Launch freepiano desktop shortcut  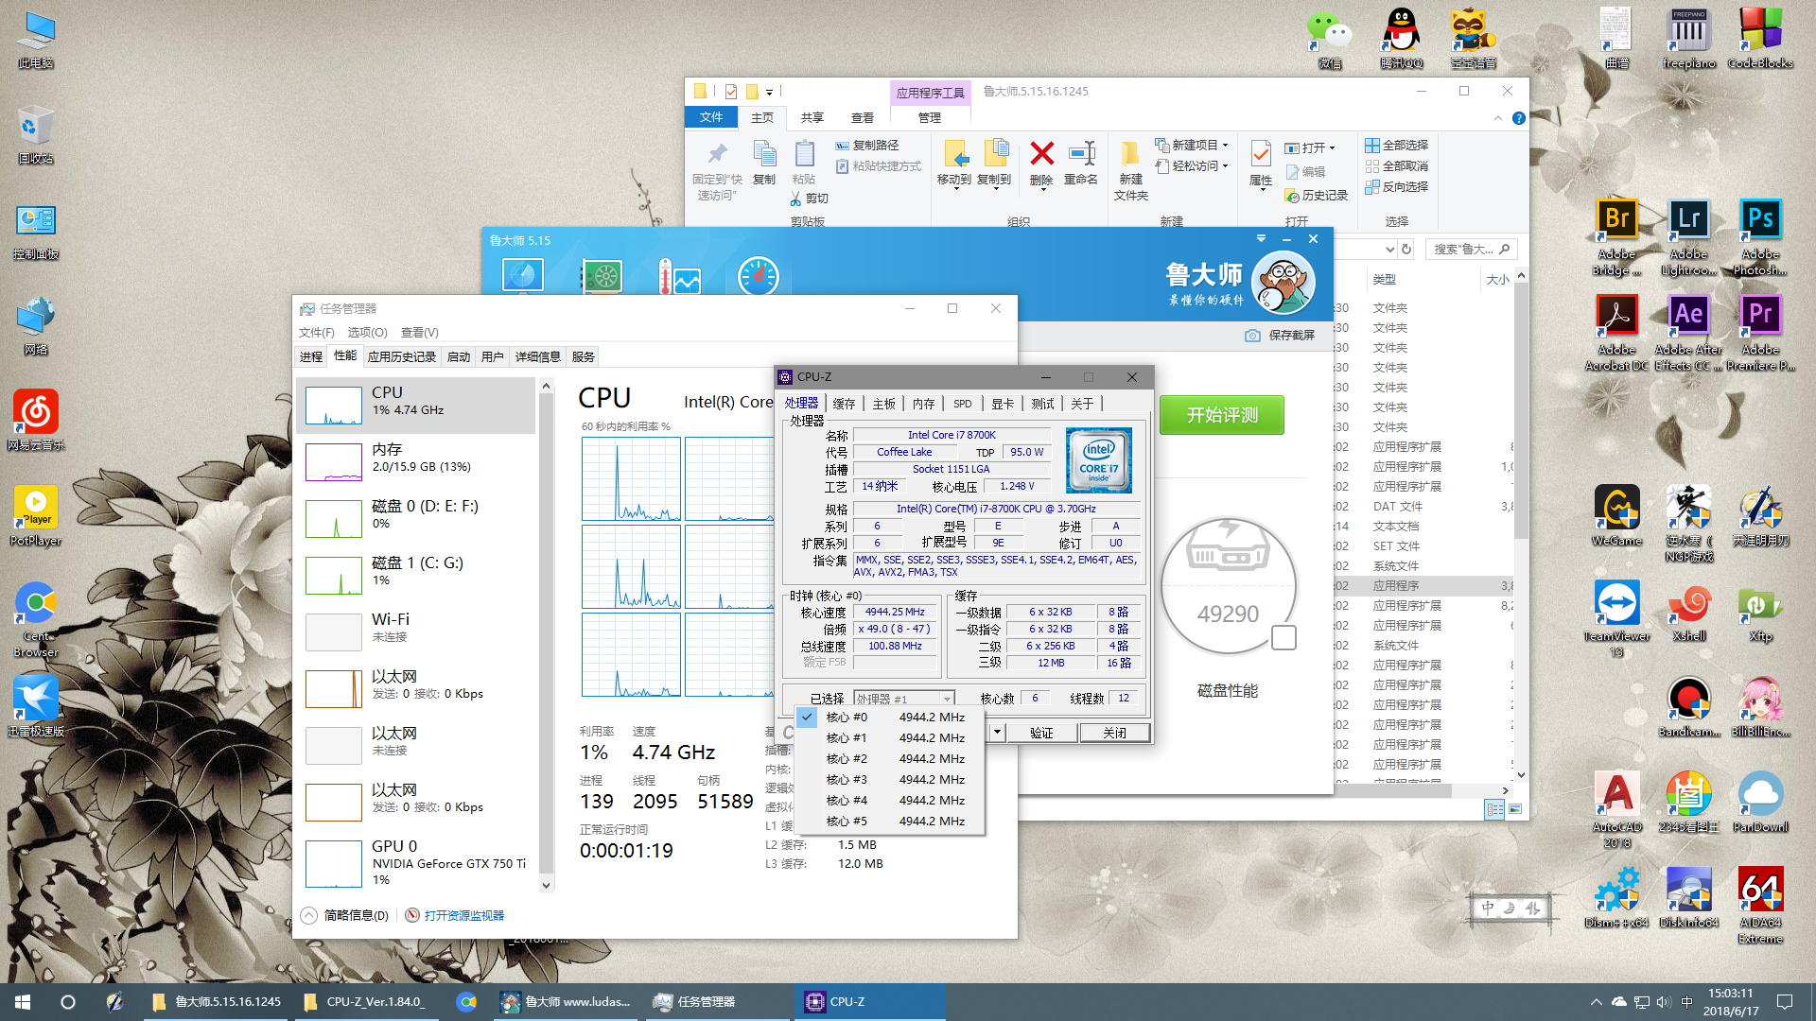tap(1688, 39)
